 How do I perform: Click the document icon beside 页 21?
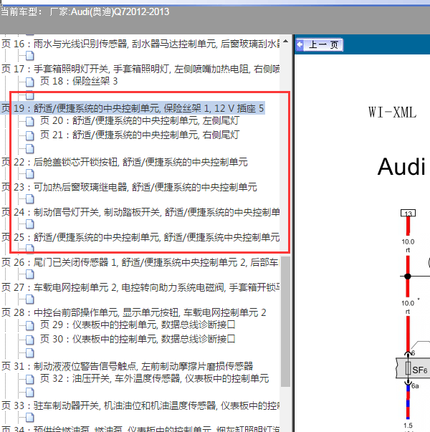pos(30,135)
